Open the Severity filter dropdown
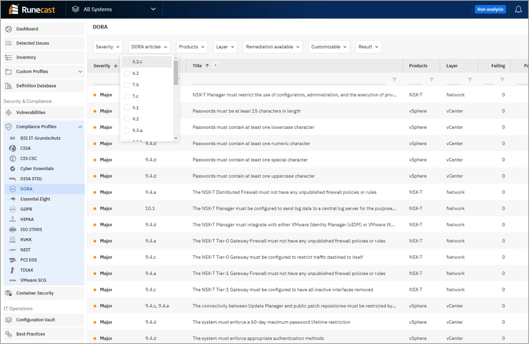This screenshot has height=344, width=529. (108, 47)
